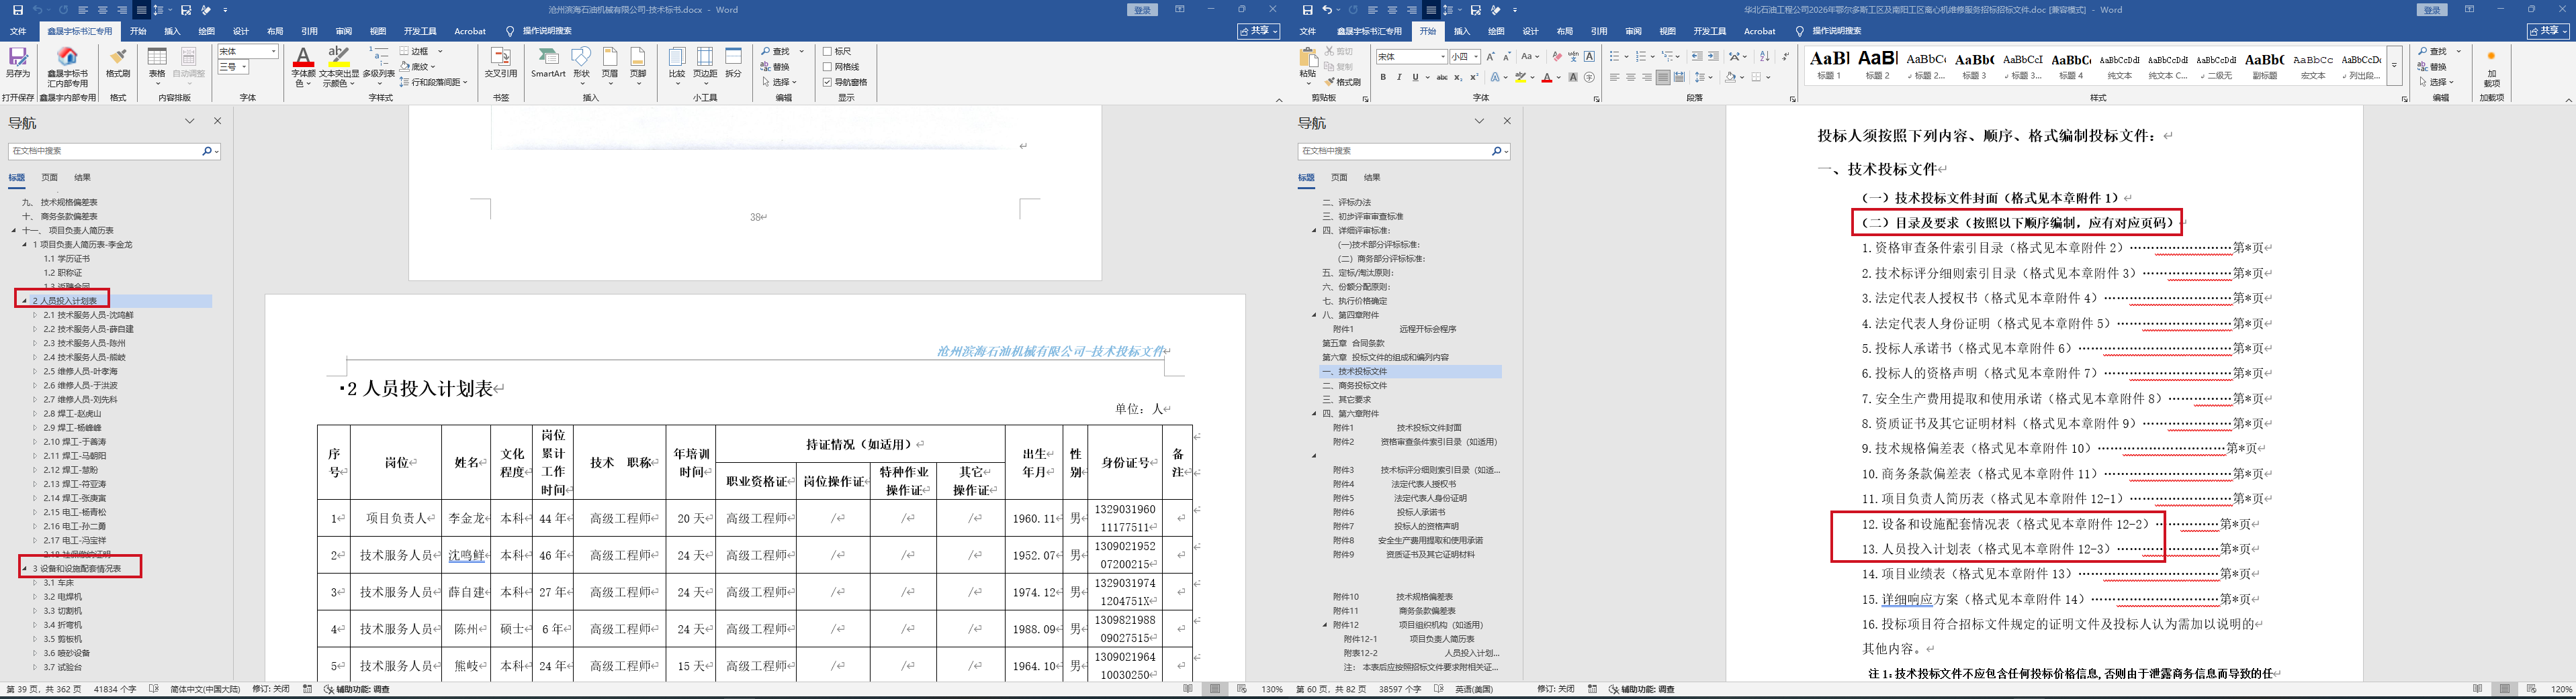Enable the 网格线 gridlines checkbox

point(827,67)
